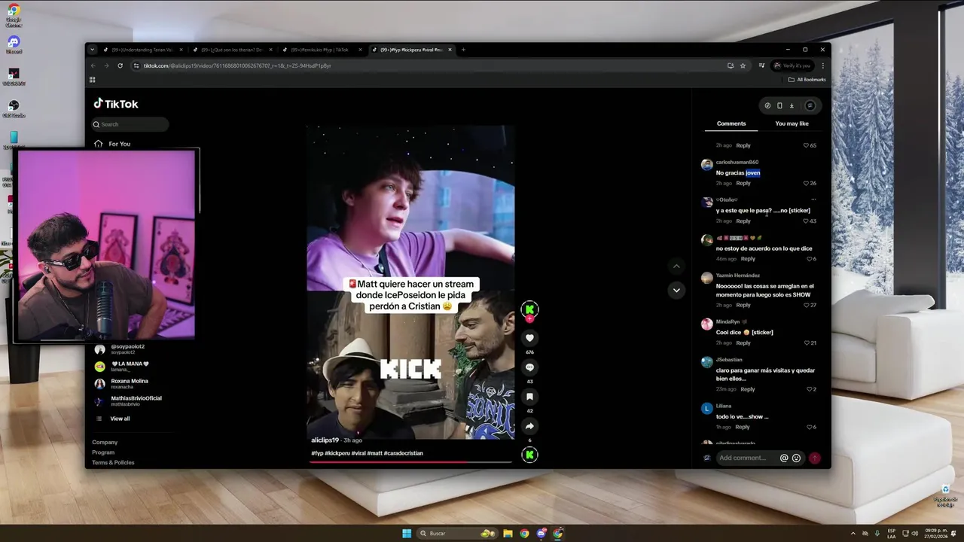
Task: Open a new Chrome tab
Action: point(463,50)
